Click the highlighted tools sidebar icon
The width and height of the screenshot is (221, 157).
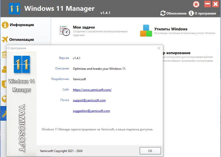pos(4,113)
